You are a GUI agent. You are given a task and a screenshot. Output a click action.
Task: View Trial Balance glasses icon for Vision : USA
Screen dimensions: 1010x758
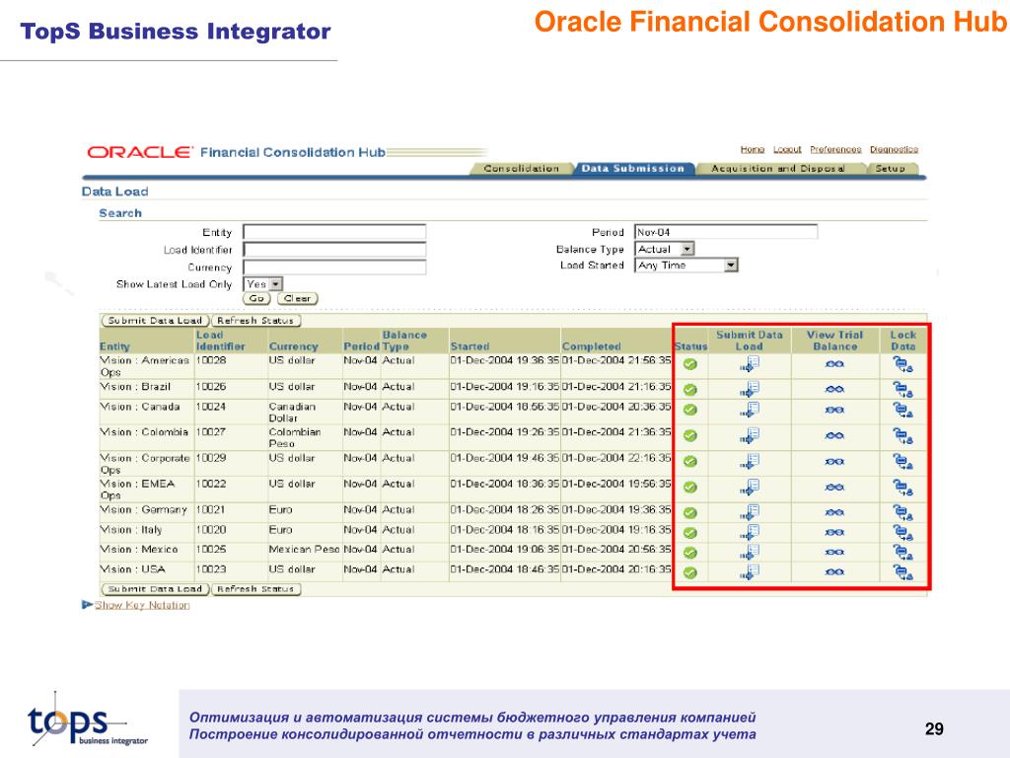[834, 572]
